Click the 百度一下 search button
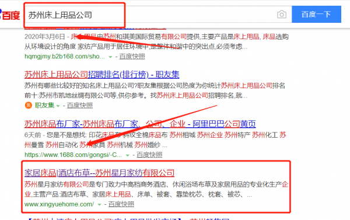This screenshot has width=350, height=220. tap(316, 14)
